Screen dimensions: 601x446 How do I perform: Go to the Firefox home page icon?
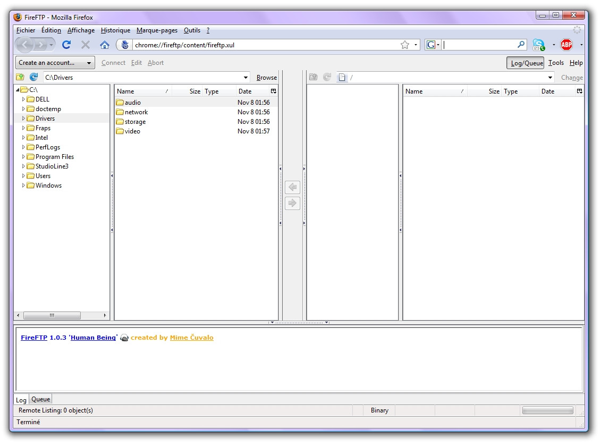[x=104, y=45]
